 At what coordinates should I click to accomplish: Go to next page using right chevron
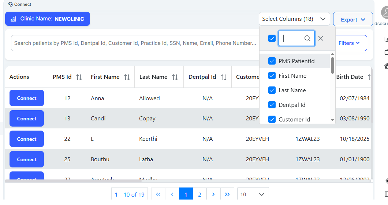point(213,194)
